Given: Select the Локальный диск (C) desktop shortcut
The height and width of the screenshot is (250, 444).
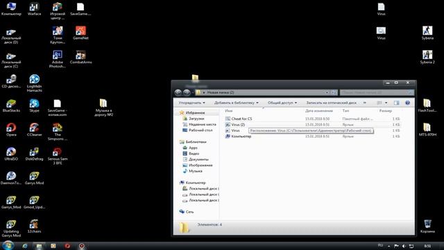Looking at the screenshot, I should click(x=11, y=60).
